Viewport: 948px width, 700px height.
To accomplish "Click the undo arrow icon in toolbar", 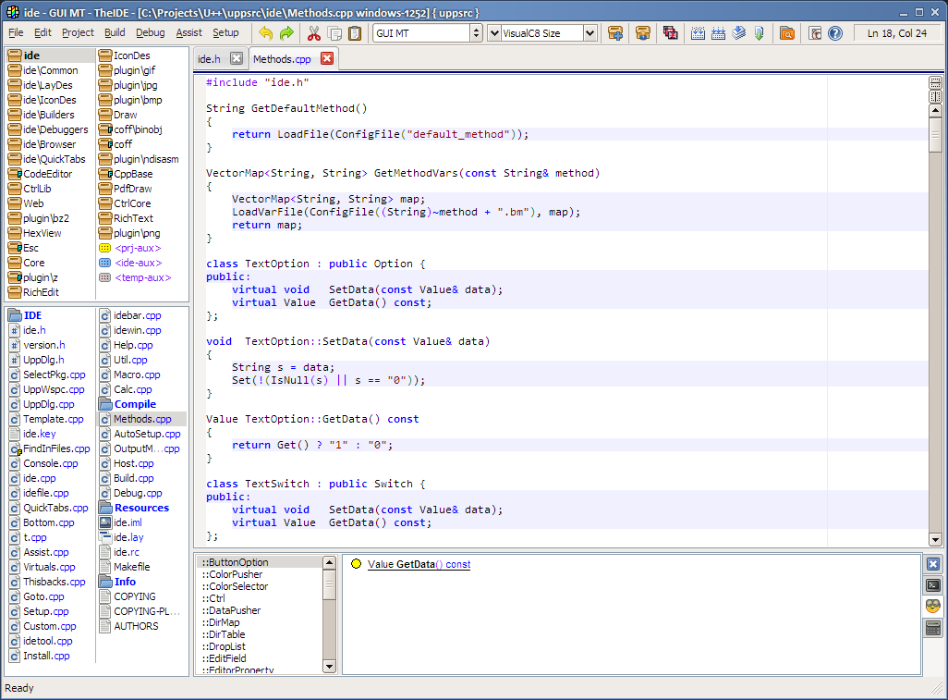I will (x=266, y=33).
